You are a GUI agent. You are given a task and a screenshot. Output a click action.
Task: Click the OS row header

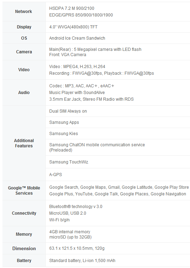pyautogui.click(x=24, y=38)
